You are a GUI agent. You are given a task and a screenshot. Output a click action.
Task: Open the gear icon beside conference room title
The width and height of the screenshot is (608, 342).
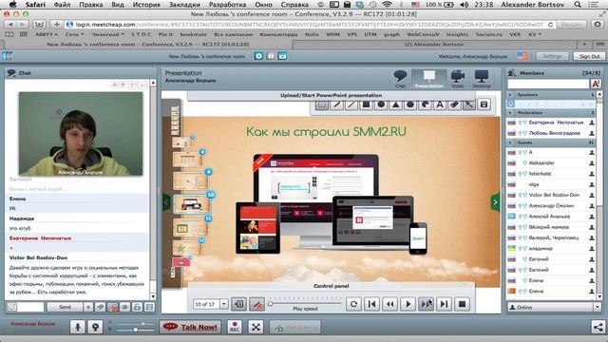point(258,56)
